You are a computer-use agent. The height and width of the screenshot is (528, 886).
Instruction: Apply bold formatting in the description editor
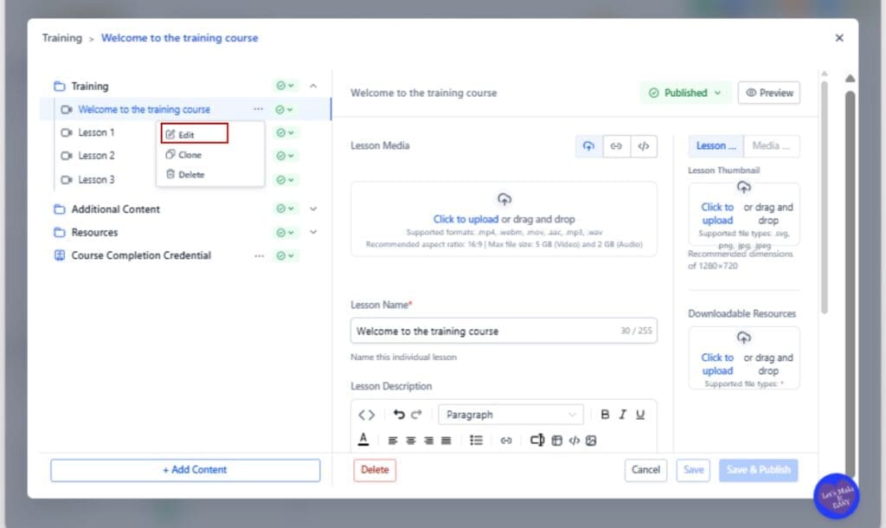pos(605,414)
